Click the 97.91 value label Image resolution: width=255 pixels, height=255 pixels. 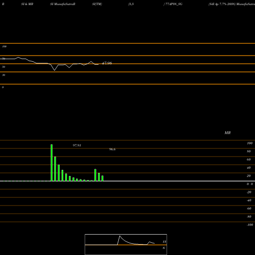point(77,145)
